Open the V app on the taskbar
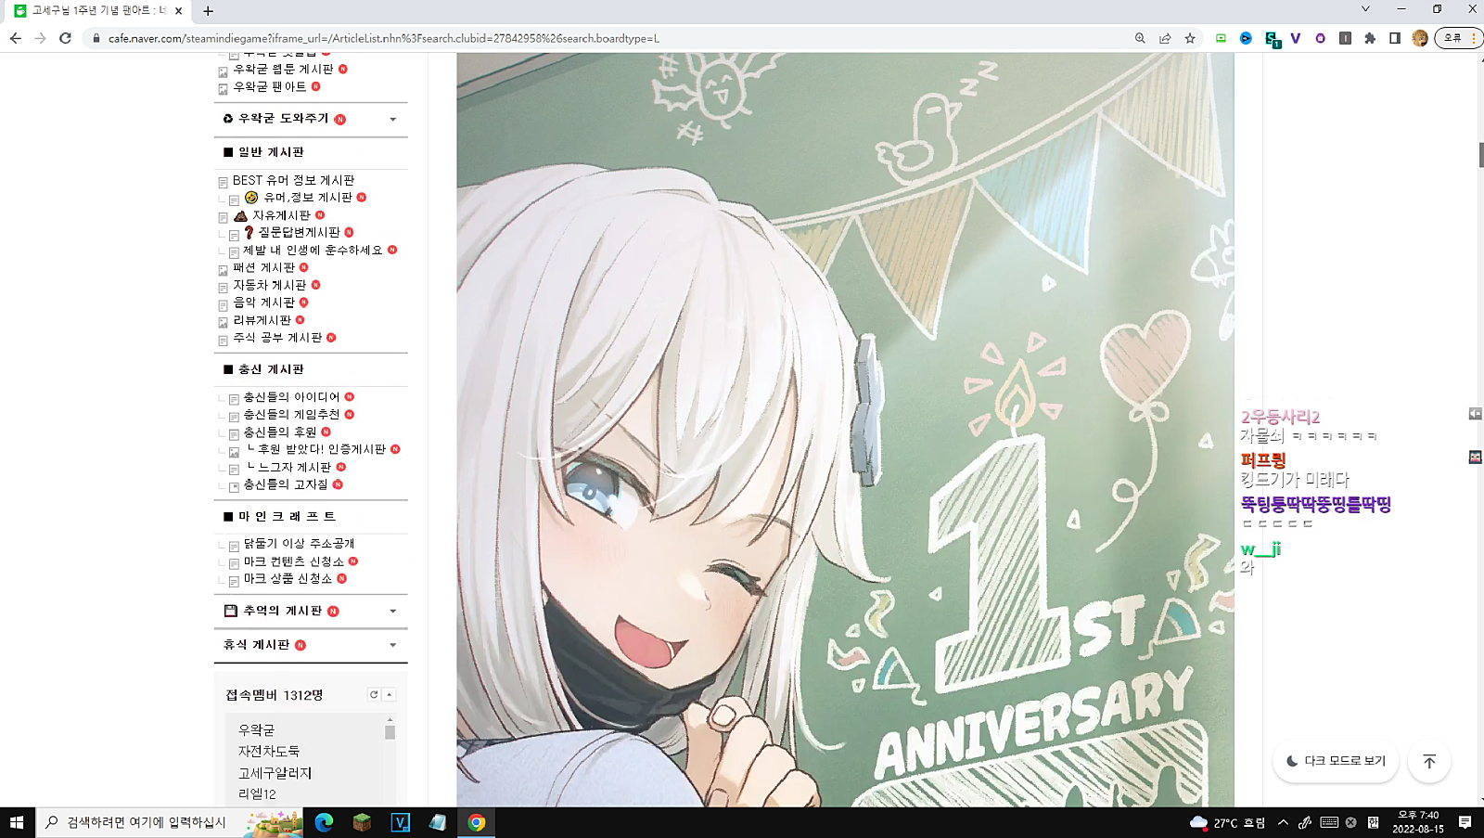Viewport: 1484px width, 838px height. (400, 822)
